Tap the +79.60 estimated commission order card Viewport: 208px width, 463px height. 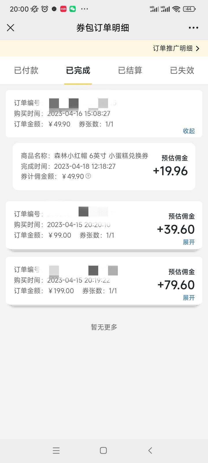104,281
